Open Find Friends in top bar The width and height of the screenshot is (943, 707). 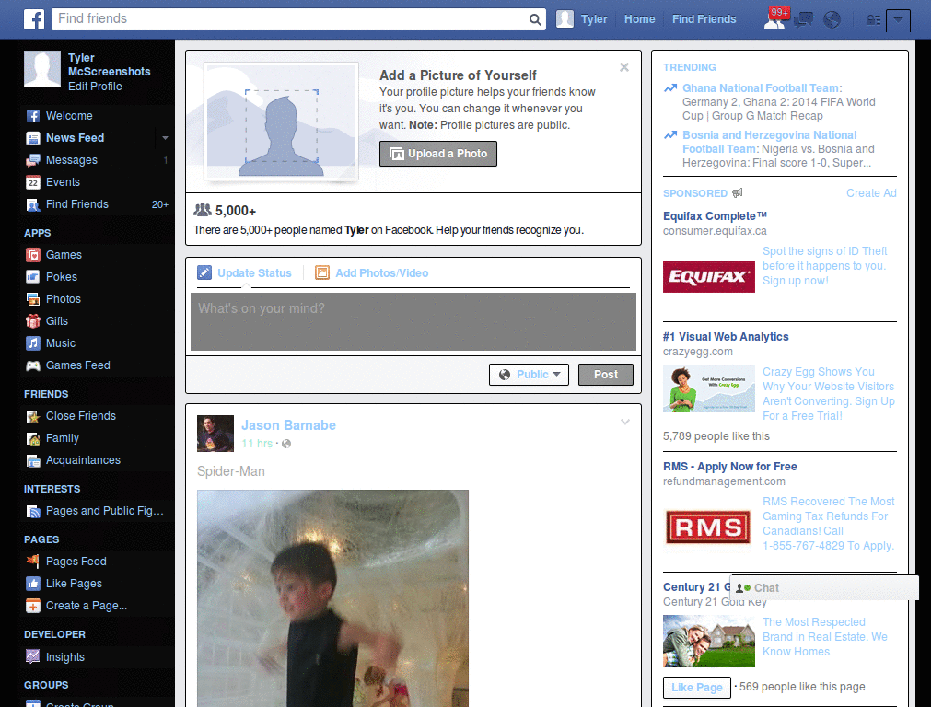tap(704, 19)
